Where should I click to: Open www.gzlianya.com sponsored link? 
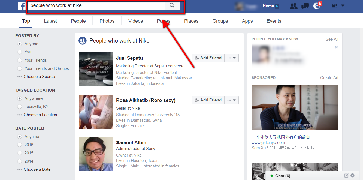(268, 143)
